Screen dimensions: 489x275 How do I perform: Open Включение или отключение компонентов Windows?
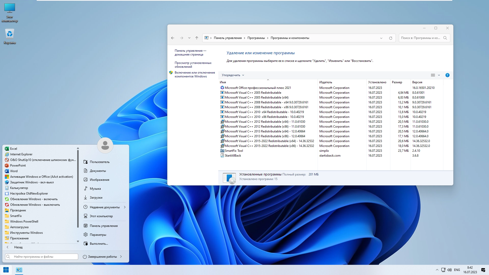[x=195, y=74]
